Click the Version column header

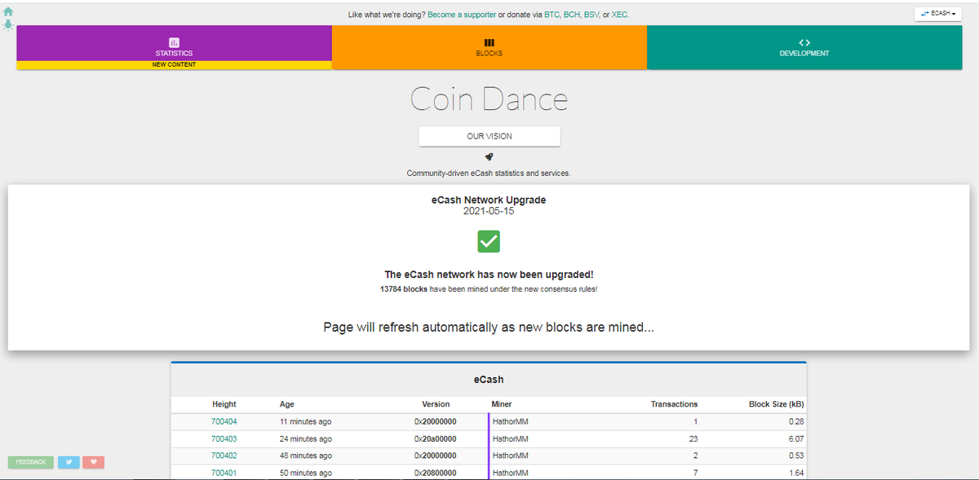pyautogui.click(x=436, y=404)
